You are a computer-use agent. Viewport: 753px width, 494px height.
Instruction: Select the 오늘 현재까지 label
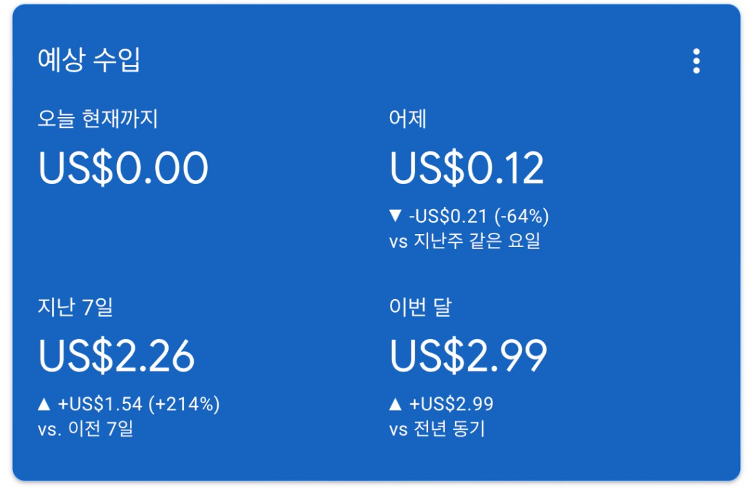[98, 119]
